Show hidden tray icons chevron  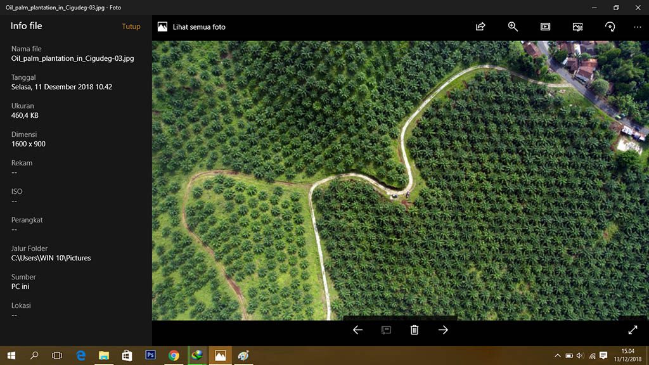tap(558, 355)
